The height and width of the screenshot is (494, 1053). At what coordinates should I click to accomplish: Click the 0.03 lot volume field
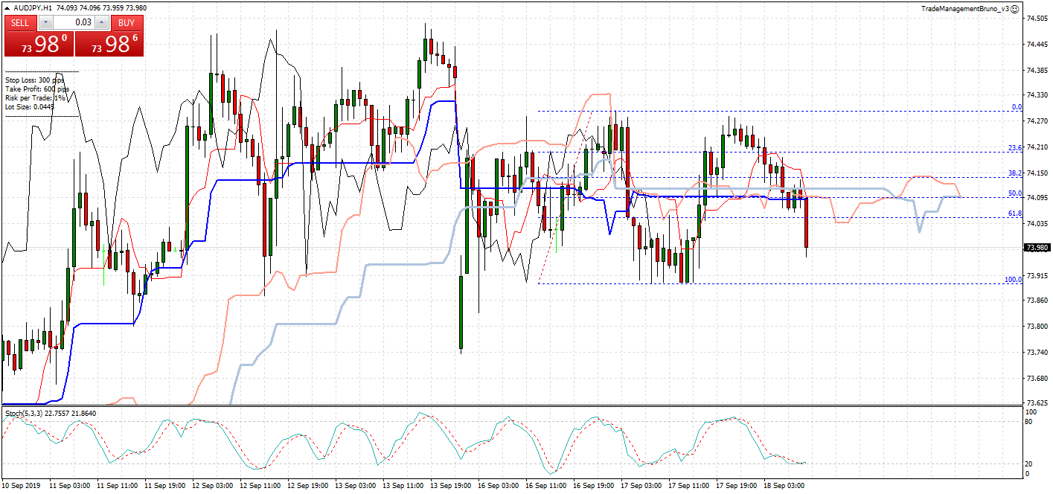73,22
